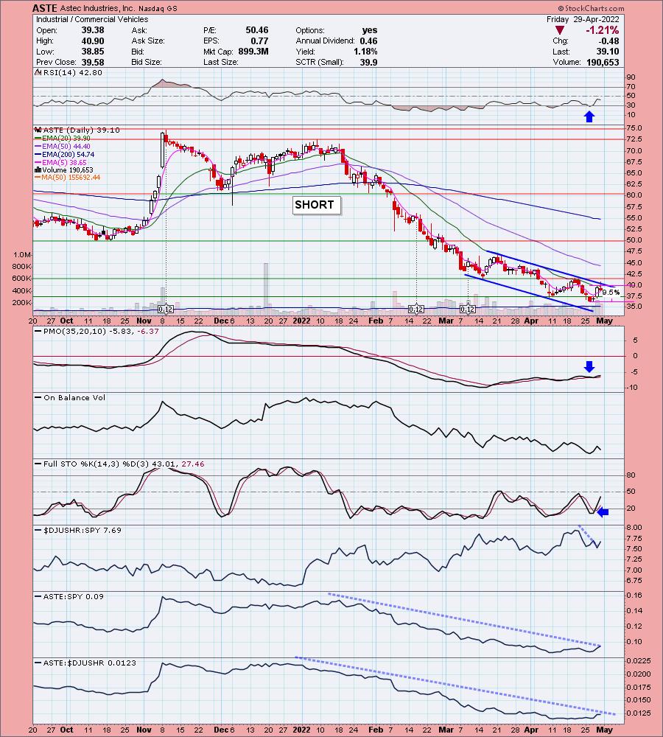Click the Options value 'yes'
Viewport: 663px width, 737px height.
(370, 30)
